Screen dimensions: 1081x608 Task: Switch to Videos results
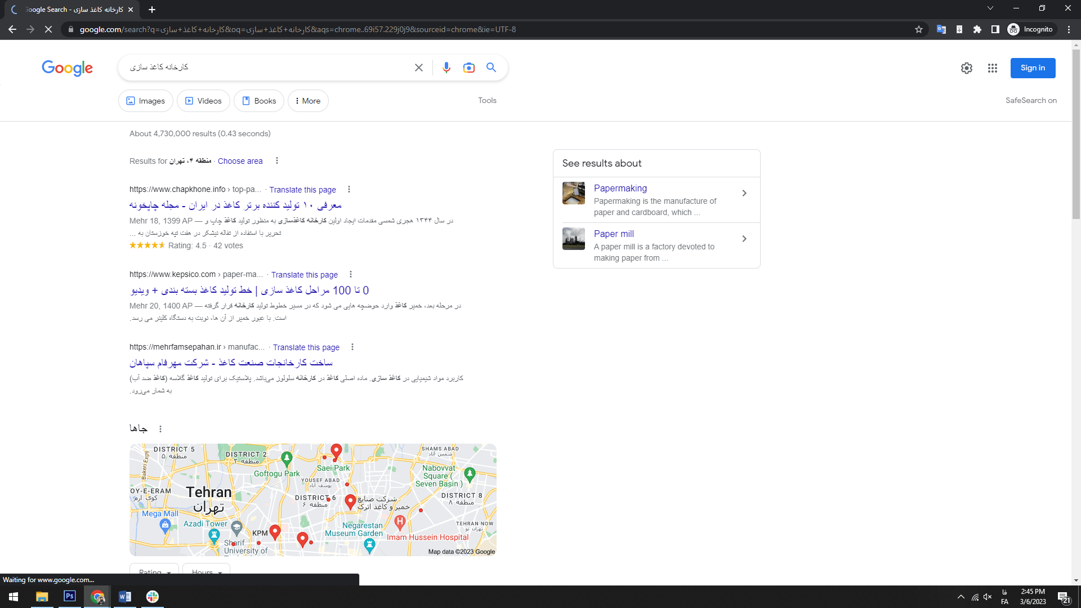tap(203, 101)
